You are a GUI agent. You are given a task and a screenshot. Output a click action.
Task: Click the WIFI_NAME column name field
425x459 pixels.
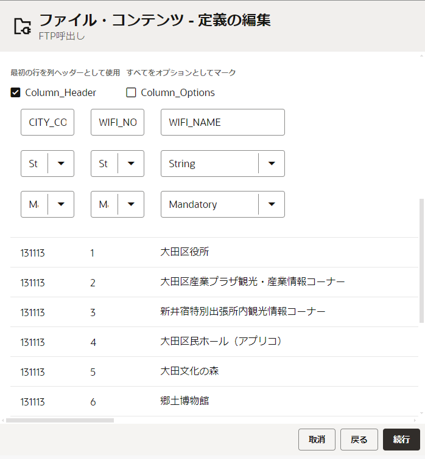222,122
